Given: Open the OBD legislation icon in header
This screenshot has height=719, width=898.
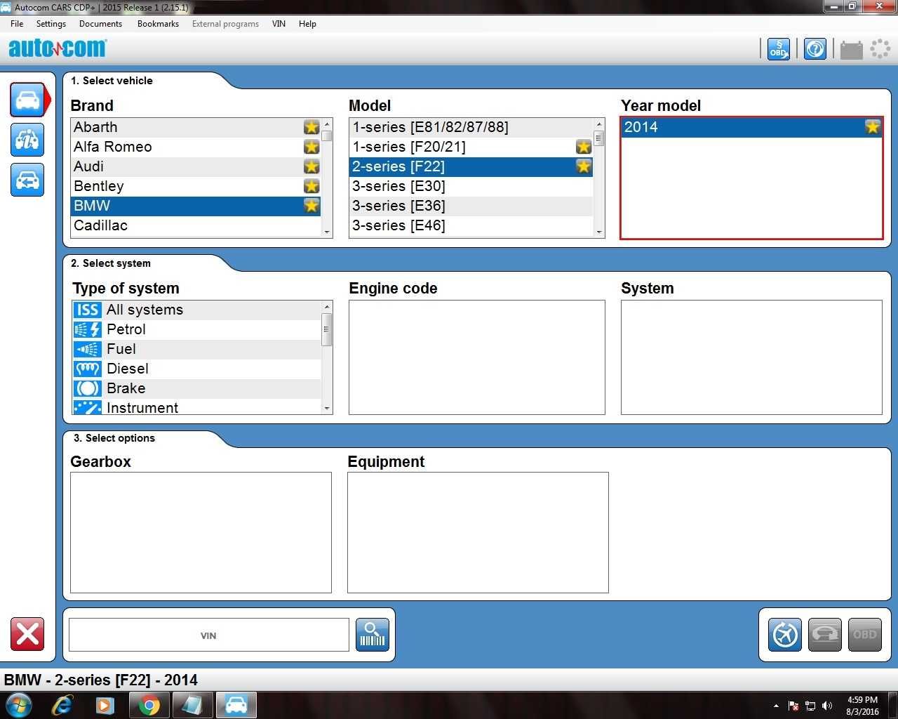Looking at the screenshot, I should point(778,49).
